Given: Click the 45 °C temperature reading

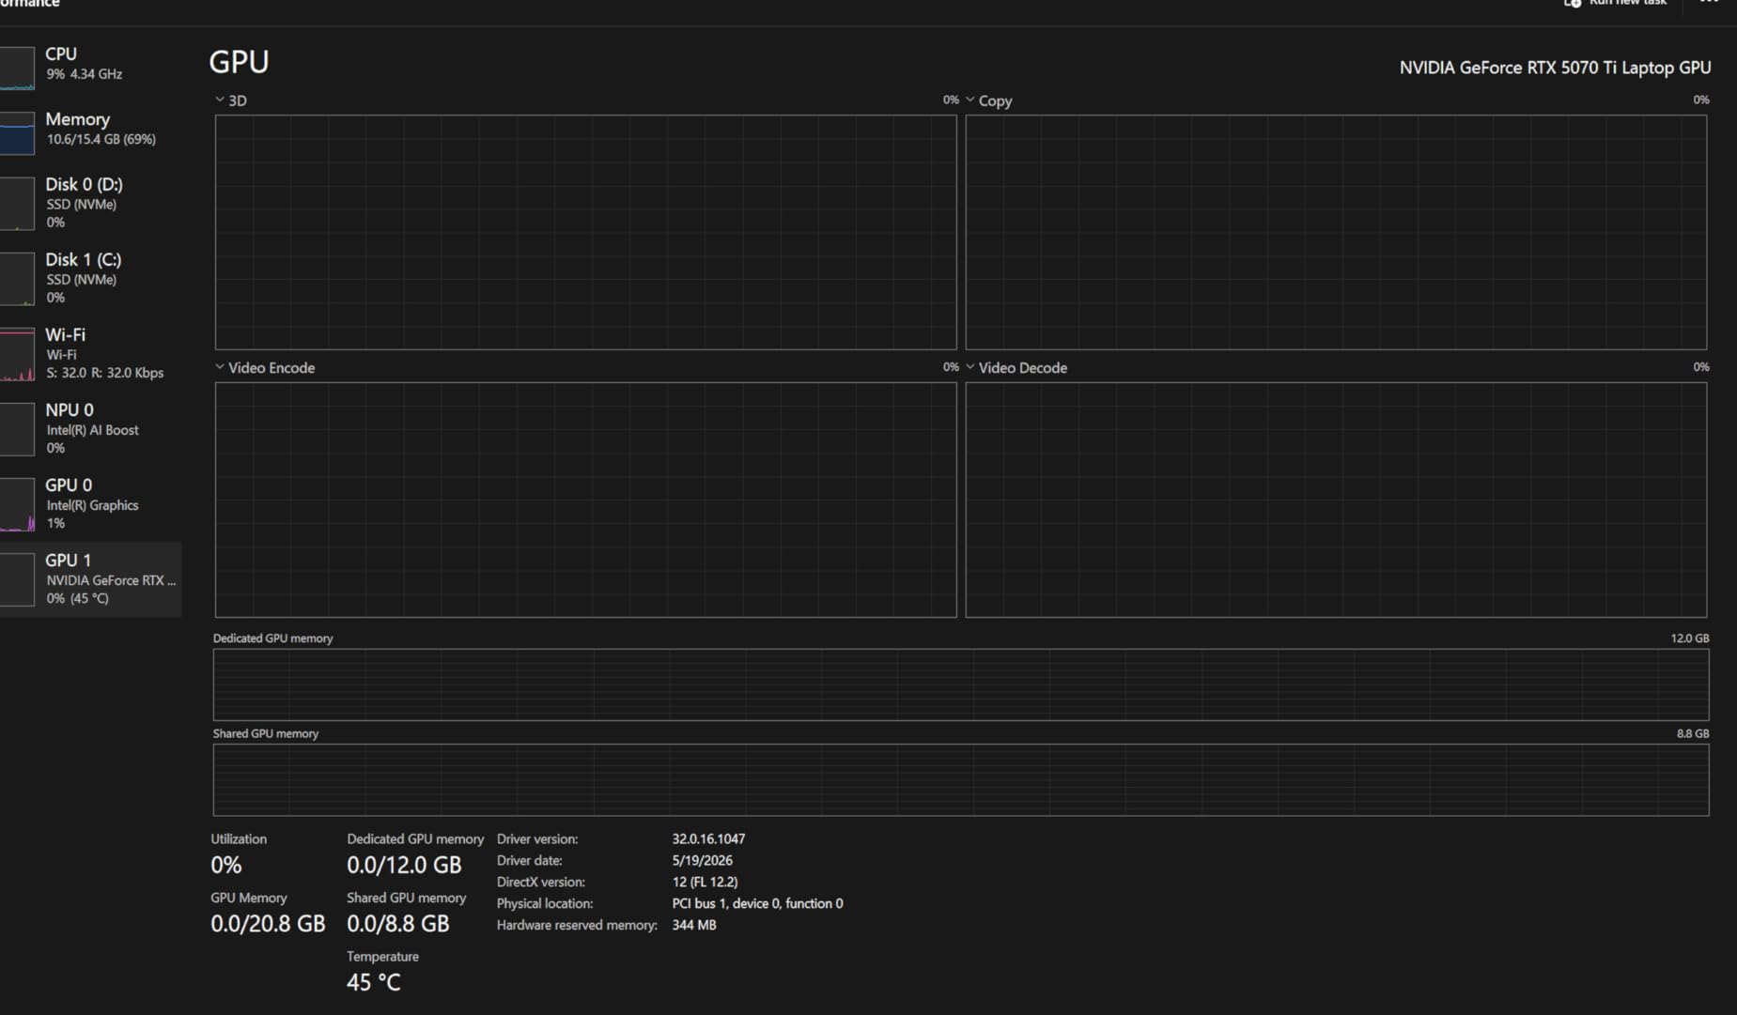Looking at the screenshot, I should (x=374, y=982).
